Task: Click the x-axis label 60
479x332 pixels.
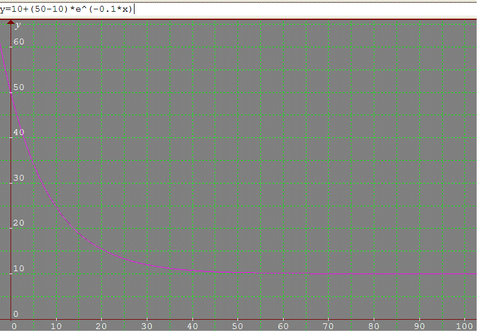Action: pos(283,326)
